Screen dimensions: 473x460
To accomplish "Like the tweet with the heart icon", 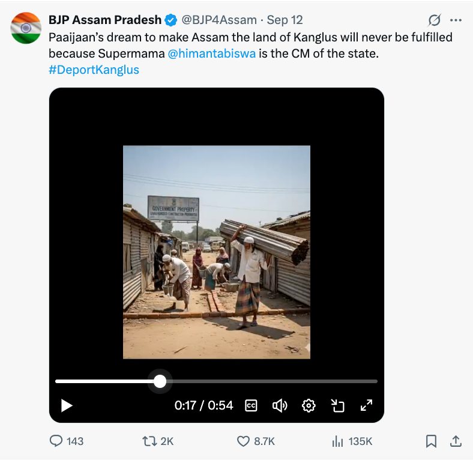I will pyautogui.click(x=243, y=441).
